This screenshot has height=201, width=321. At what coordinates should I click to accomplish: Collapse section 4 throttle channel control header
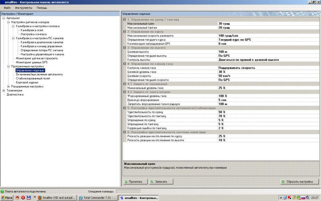click(124, 64)
